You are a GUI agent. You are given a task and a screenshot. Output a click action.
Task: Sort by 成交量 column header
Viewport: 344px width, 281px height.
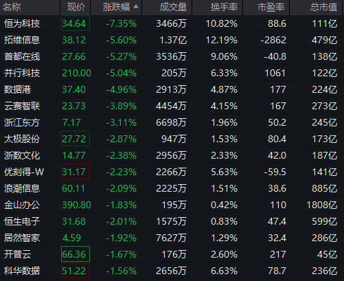pyautogui.click(x=173, y=7)
